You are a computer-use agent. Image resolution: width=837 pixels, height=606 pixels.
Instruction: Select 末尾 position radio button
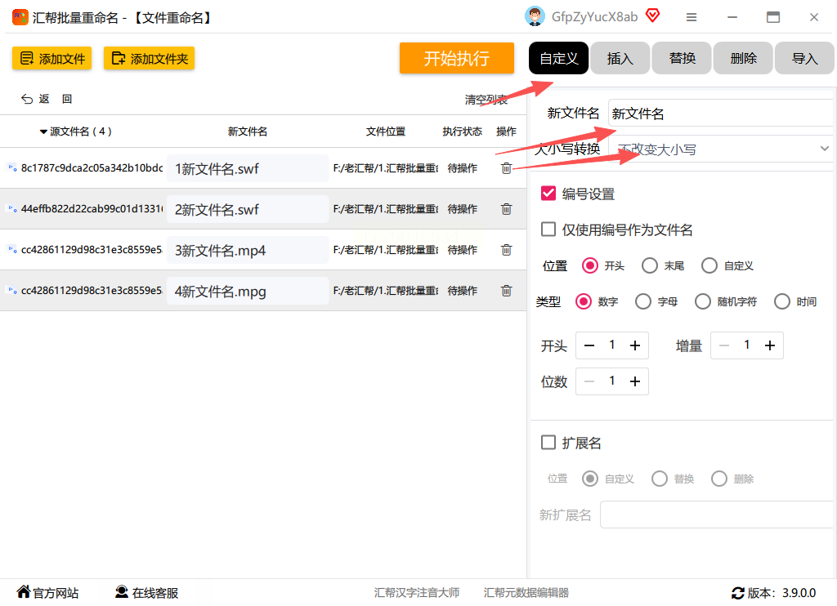coord(650,265)
